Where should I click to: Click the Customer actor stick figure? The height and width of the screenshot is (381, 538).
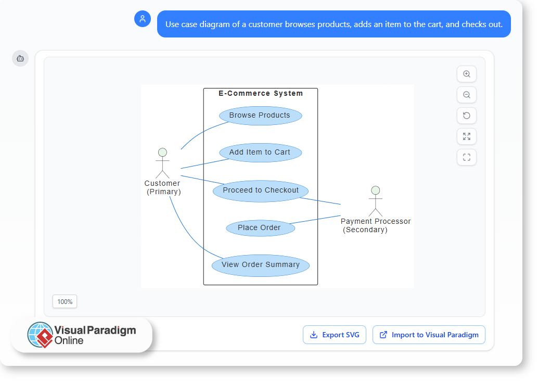coord(162,163)
